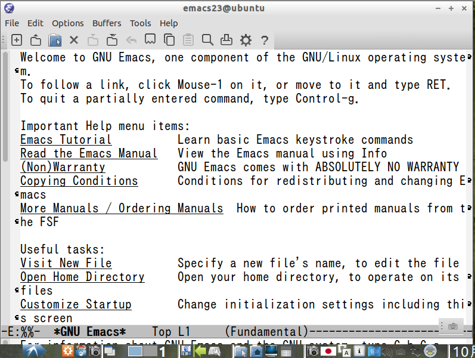Click the Undo arrow toolbar icon
This screenshot has height=358, width=475.
point(131,40)
